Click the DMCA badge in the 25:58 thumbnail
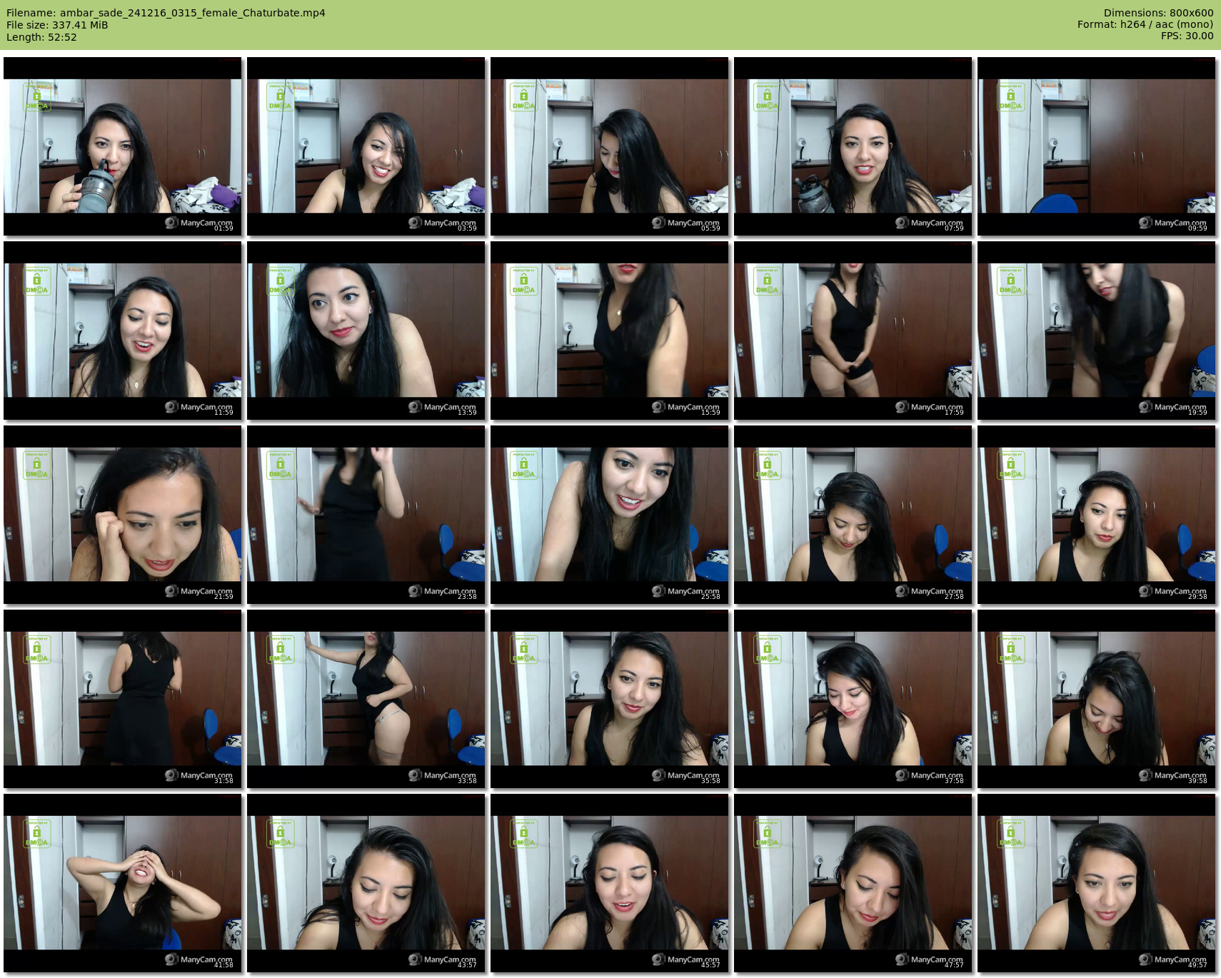The width and height of the screenshot is (1221, 978). (523, 465)
